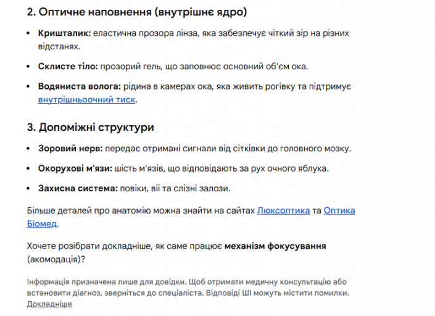Click the bullet point before Зоровий нерв
The width and height of the screenshot is (435, 316).
tap(30, 149)
